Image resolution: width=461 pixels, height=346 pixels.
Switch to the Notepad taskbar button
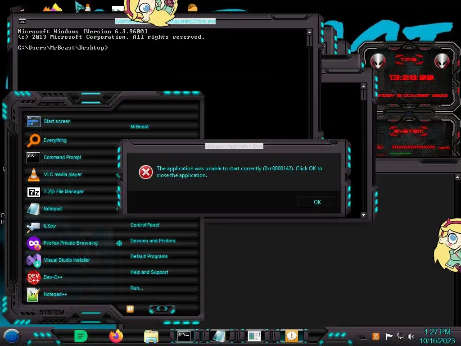(219, 336)
